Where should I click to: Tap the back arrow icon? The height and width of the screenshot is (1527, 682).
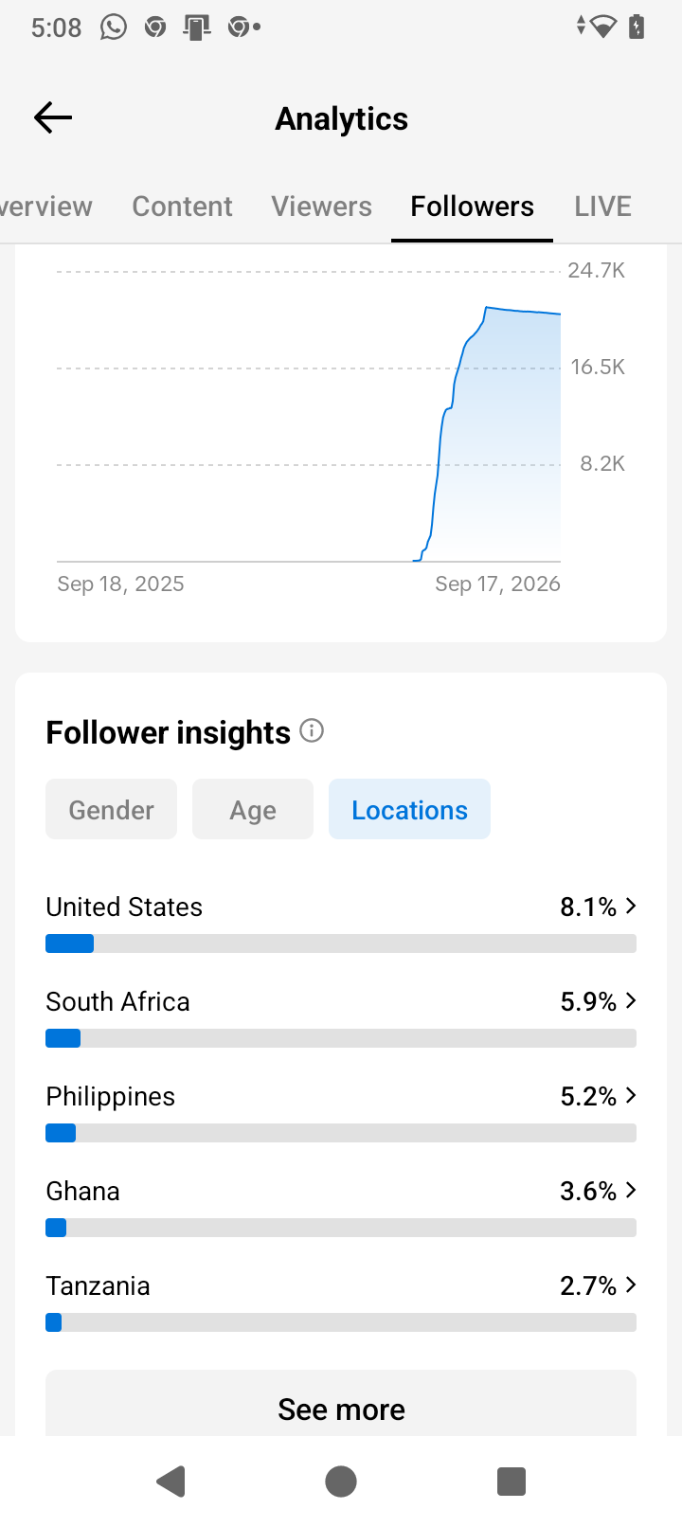[53, 117]
